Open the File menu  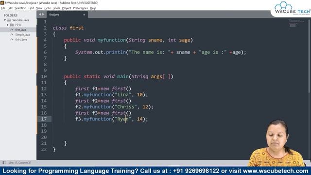coord(3,8)
